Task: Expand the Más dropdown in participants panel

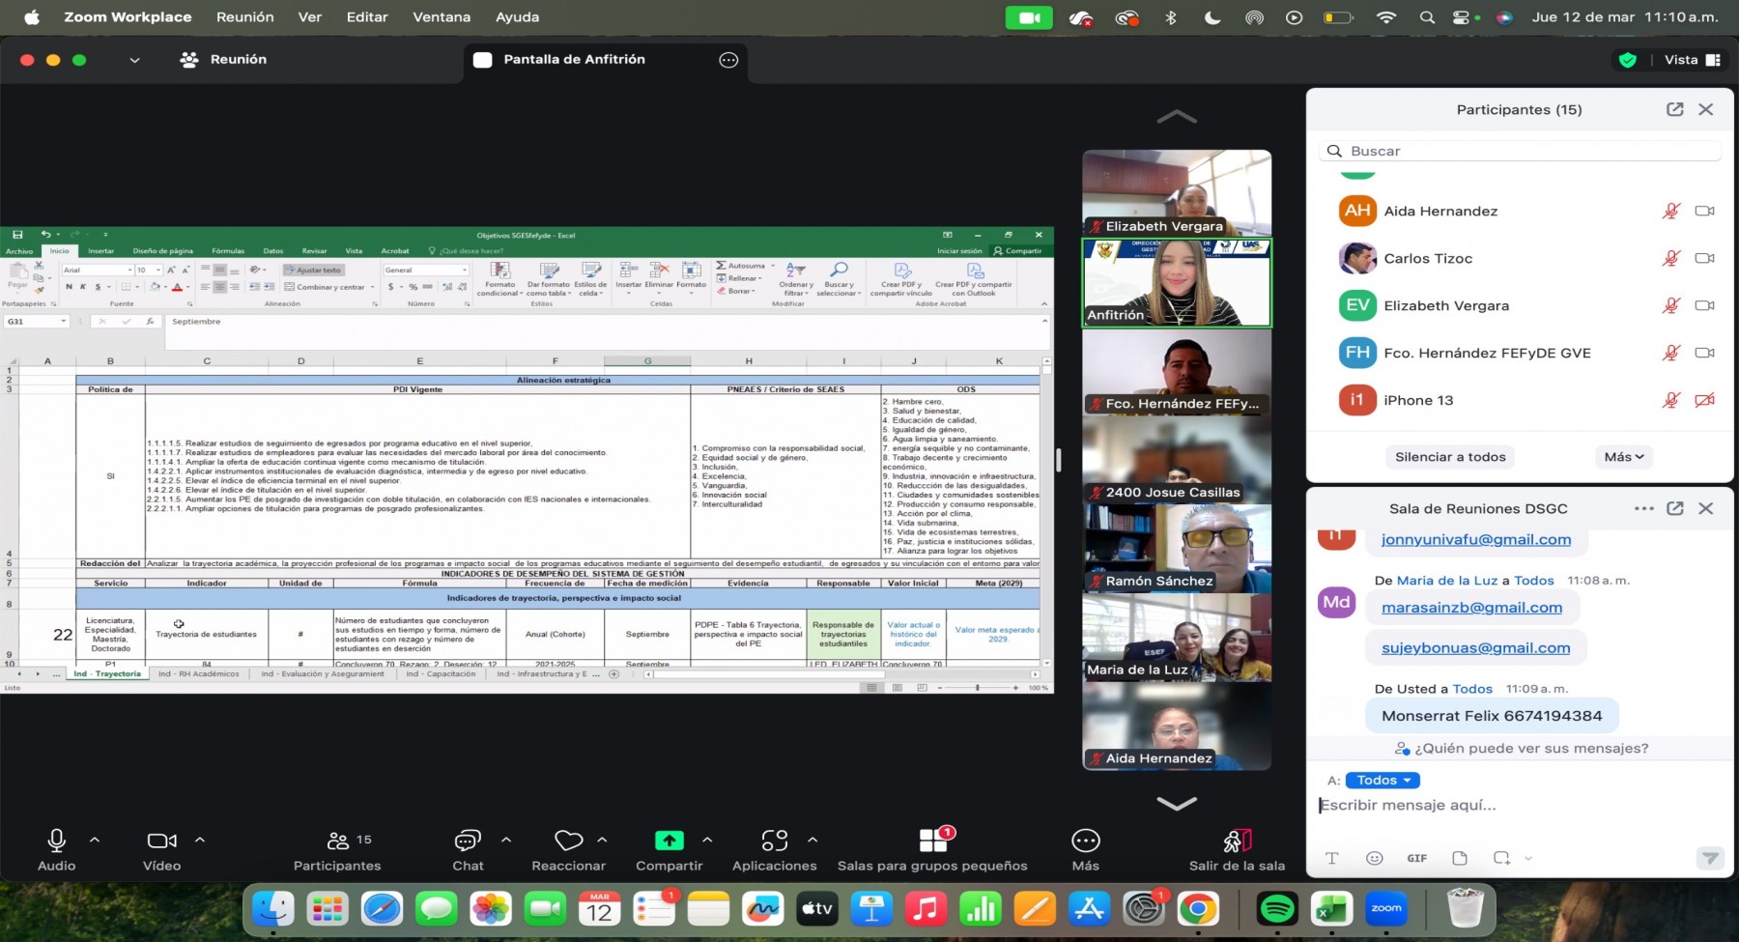Action: tap(1623, 457)
